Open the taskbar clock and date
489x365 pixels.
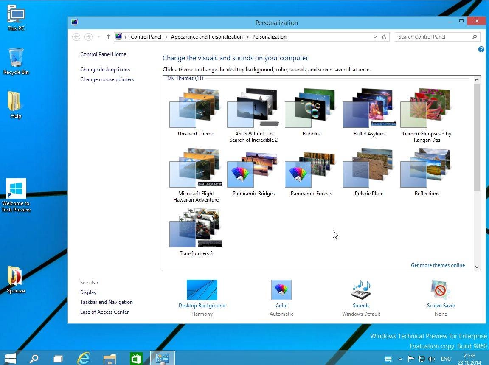[469, 359]
